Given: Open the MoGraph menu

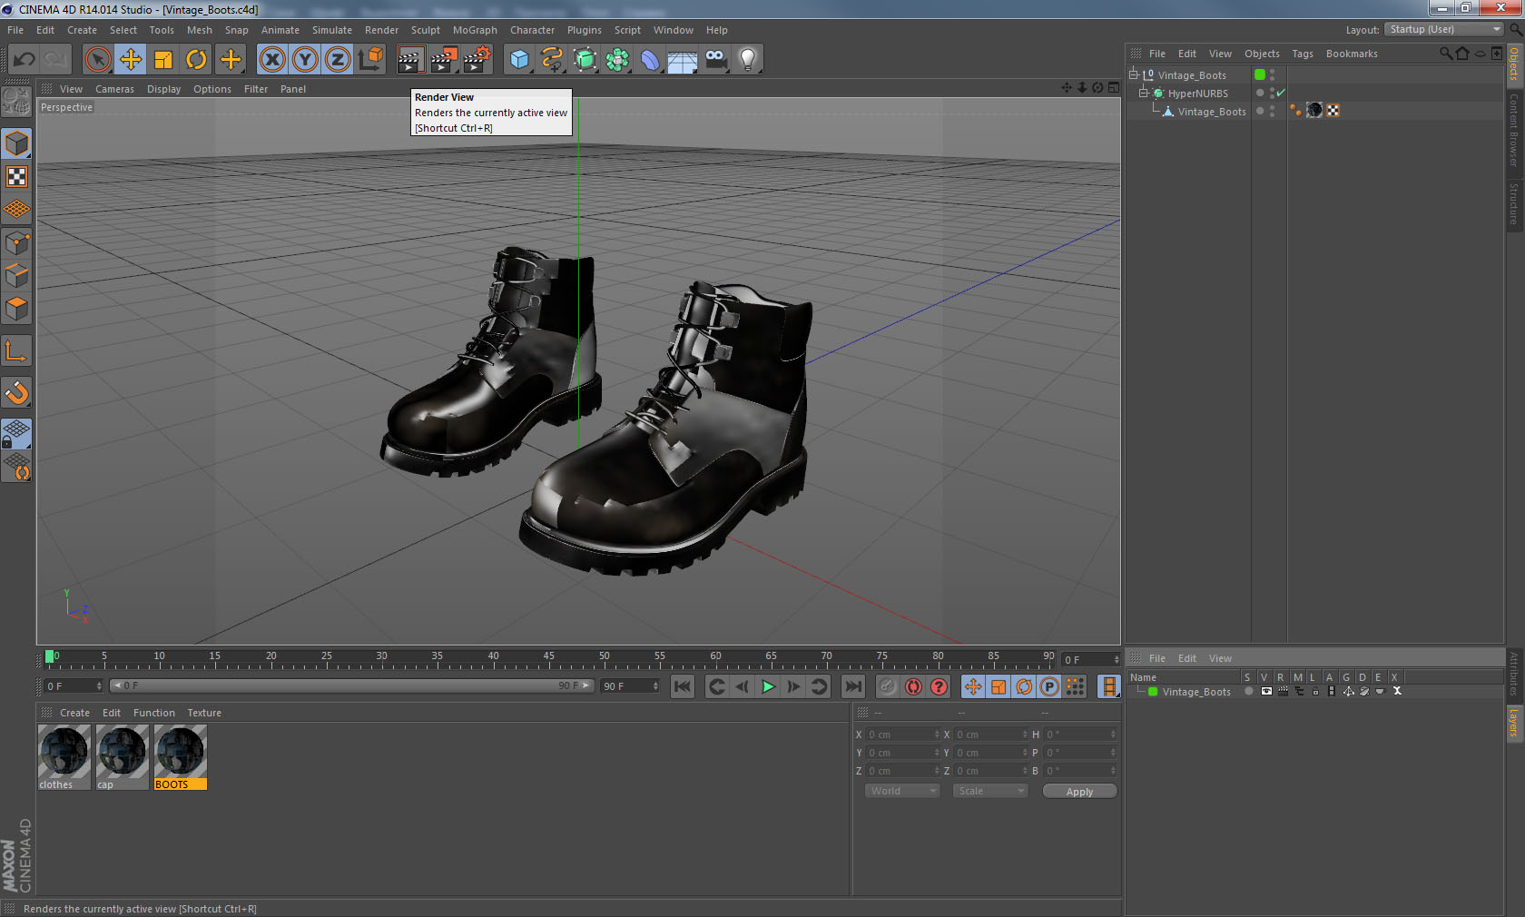Looking at the screenshot, I should point(475,30).
